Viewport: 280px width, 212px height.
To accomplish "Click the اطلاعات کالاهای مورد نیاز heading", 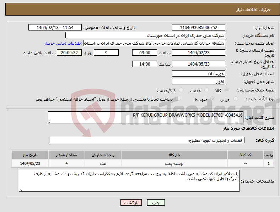I will point(248,128).
